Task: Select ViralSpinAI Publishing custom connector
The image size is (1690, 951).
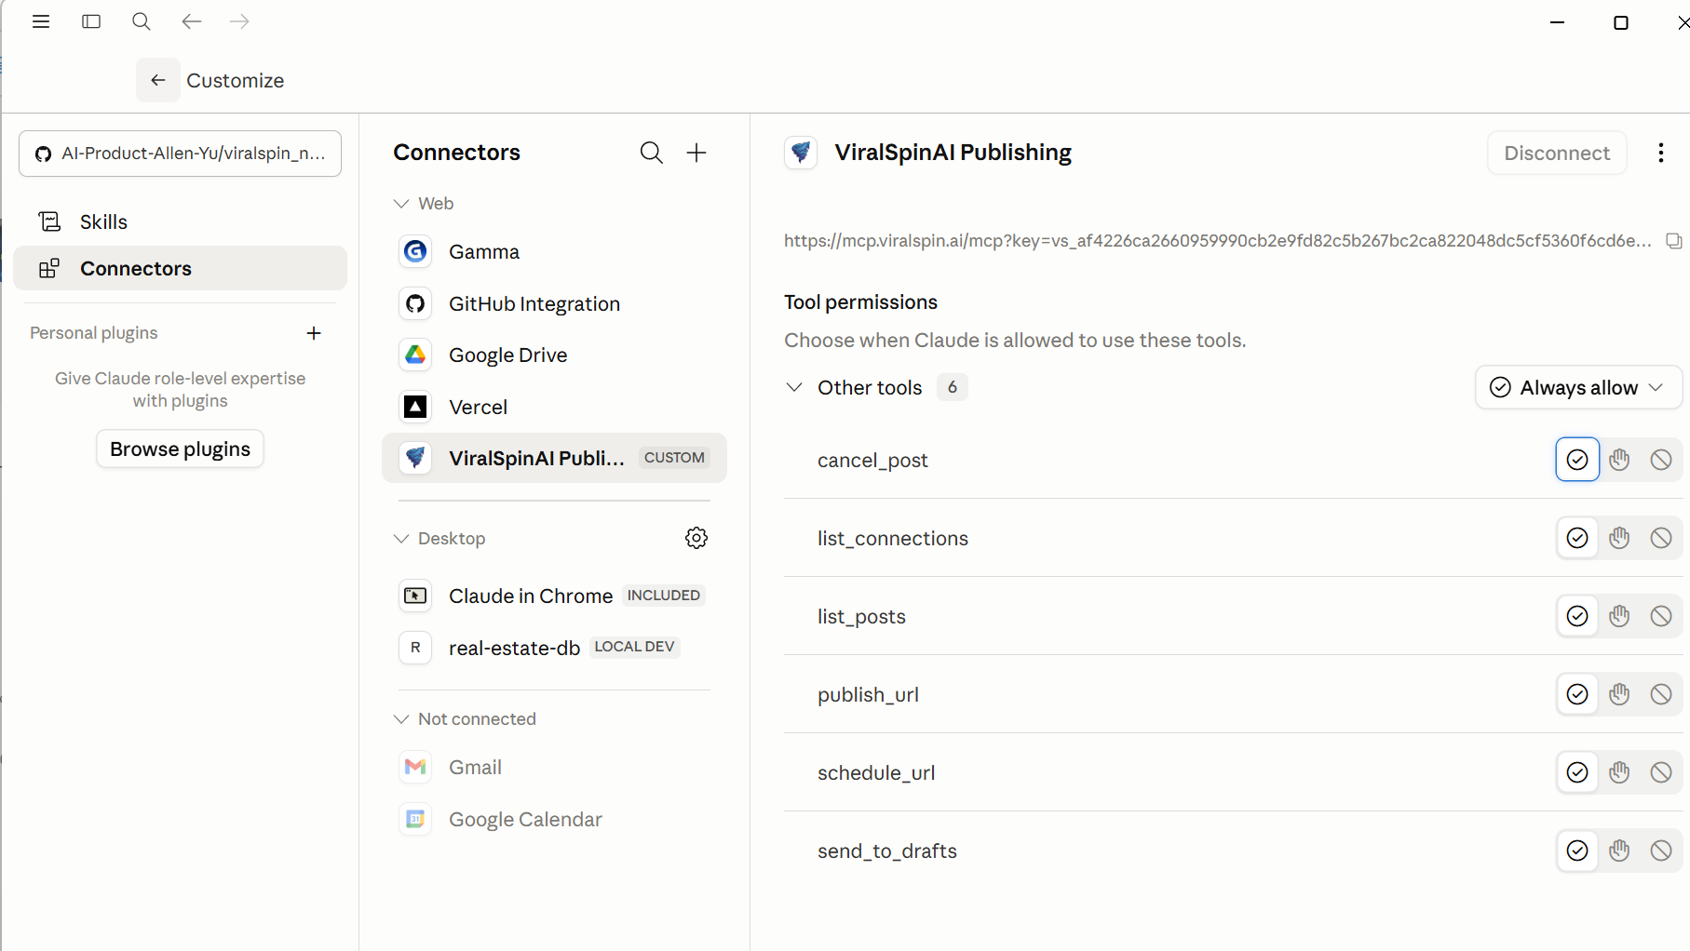Action: [554, 458]
